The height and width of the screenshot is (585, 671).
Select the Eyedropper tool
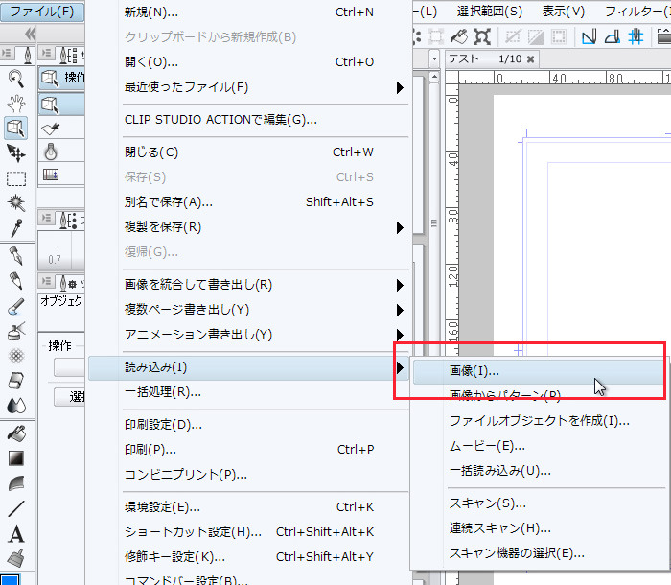point(16,228)
